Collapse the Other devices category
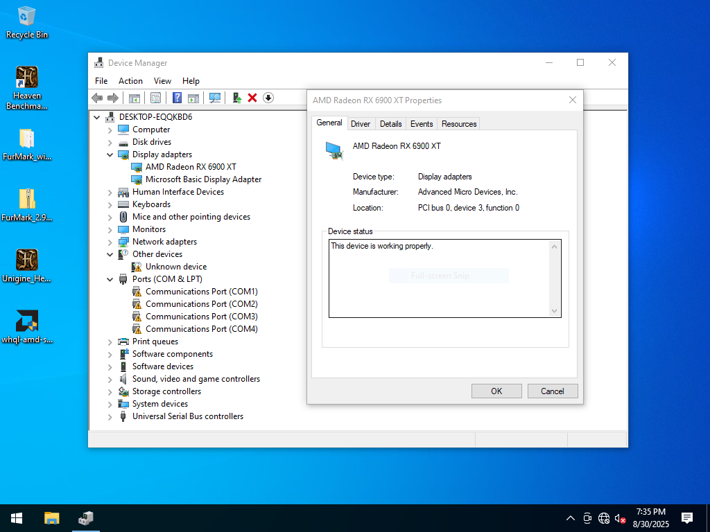The width and height of the screenshot is (710, 532). 110,254
